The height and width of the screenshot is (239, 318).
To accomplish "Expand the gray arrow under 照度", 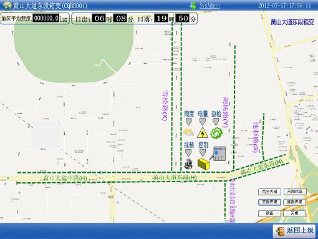I will pyautogui.click(x=188, y=122).
